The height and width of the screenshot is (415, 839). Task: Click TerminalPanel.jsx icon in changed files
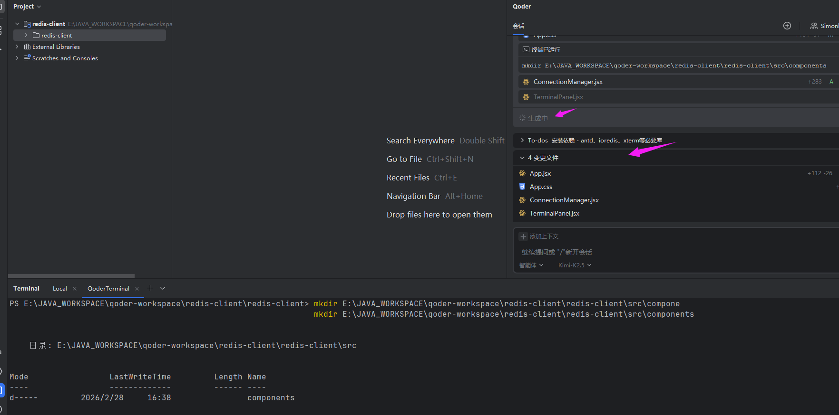pyautogui.click(x=522, y=213)
